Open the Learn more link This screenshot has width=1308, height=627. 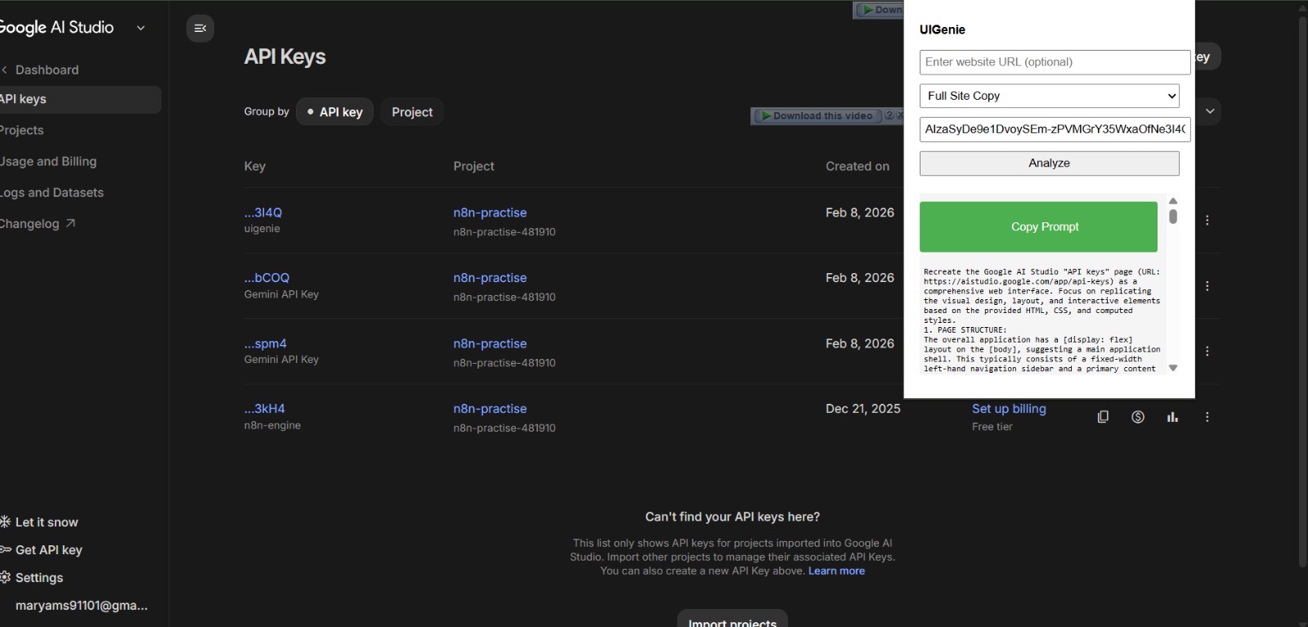836,571
